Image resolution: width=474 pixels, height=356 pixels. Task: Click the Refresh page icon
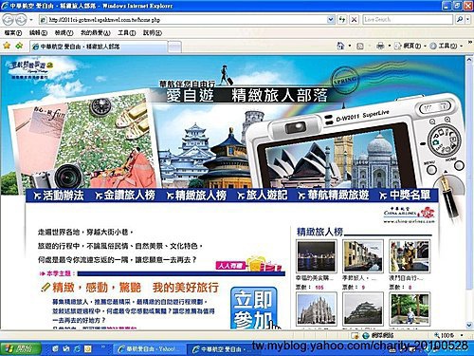pyautogui.click(x=342, y=20)
